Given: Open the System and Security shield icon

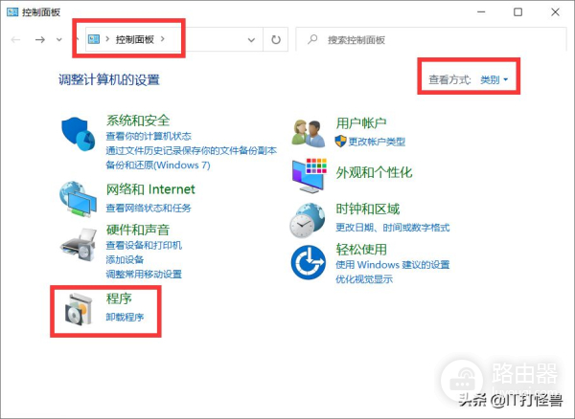Looking at the screenshot, I should point(79,134).
